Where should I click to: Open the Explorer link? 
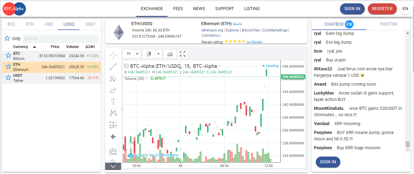click(233, 30)
